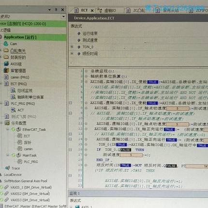
Task: Click the 测试速度 variable diamond icon
Action: [x=79, y=40]
